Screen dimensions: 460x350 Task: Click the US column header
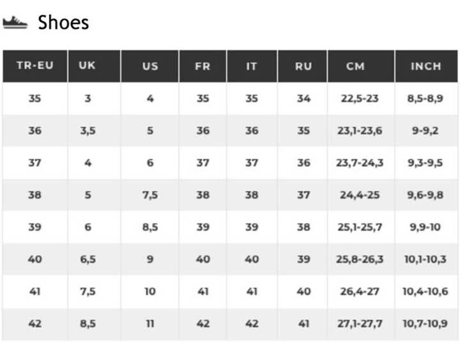pyautogui.click(x=149, y=66)
